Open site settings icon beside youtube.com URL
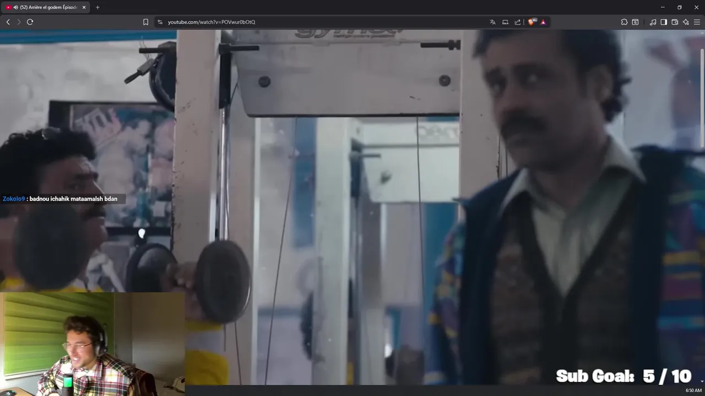 (x=160, y=22)
